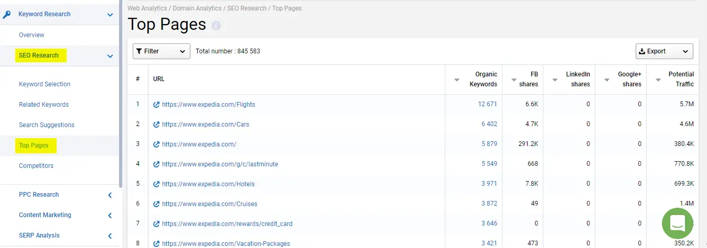The image size is (707, 248).
Task: Open Search Suggestions page
Action: pos(47,125)
